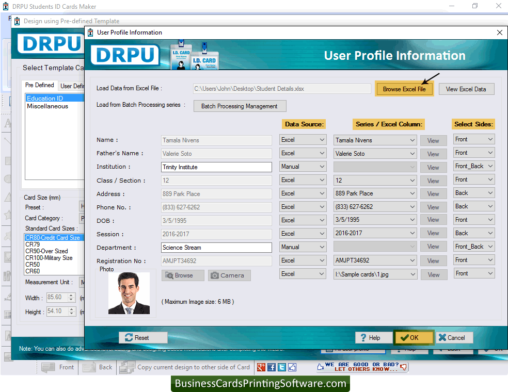Screen dimensions: 508x392
Task: Select CR80-Credit Card Size
Action: pyautogui.click(x=54, y=238)
